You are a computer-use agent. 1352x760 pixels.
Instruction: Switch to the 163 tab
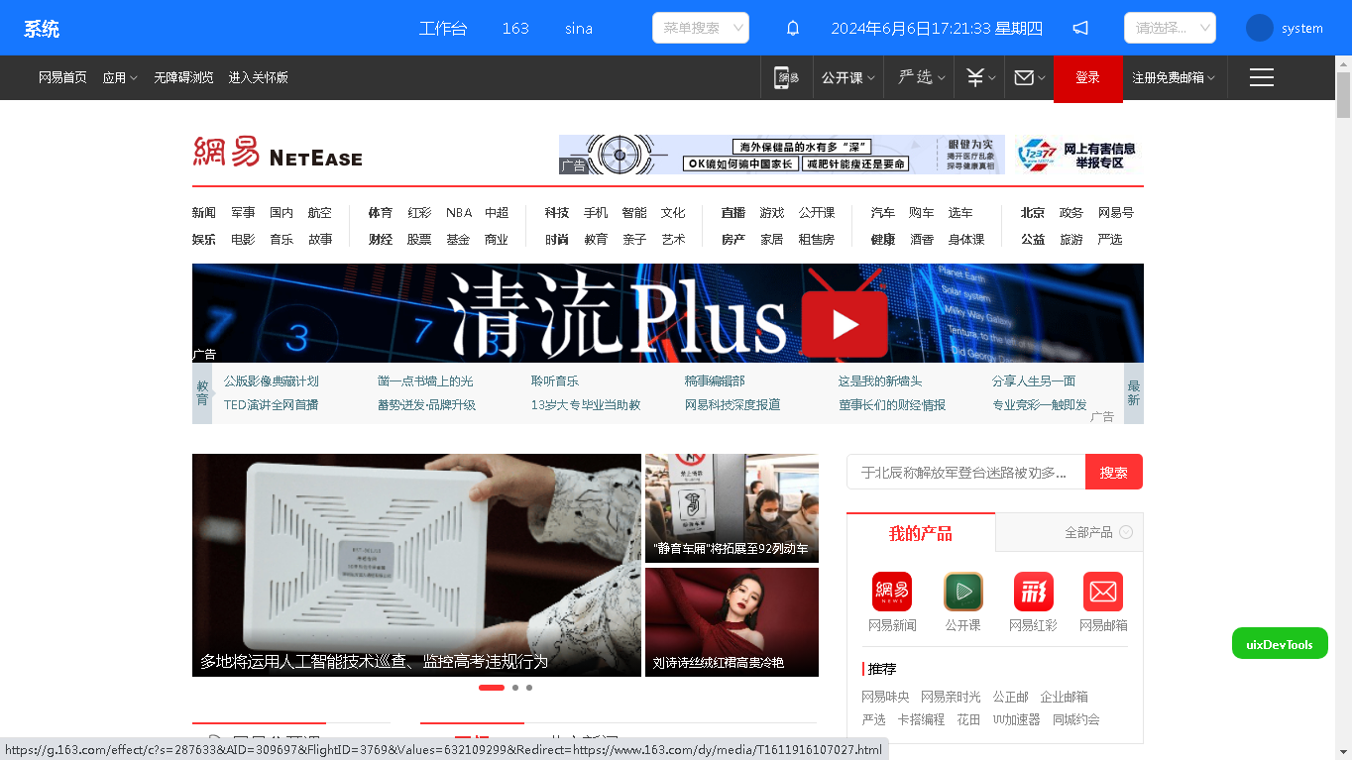point(515,28)
